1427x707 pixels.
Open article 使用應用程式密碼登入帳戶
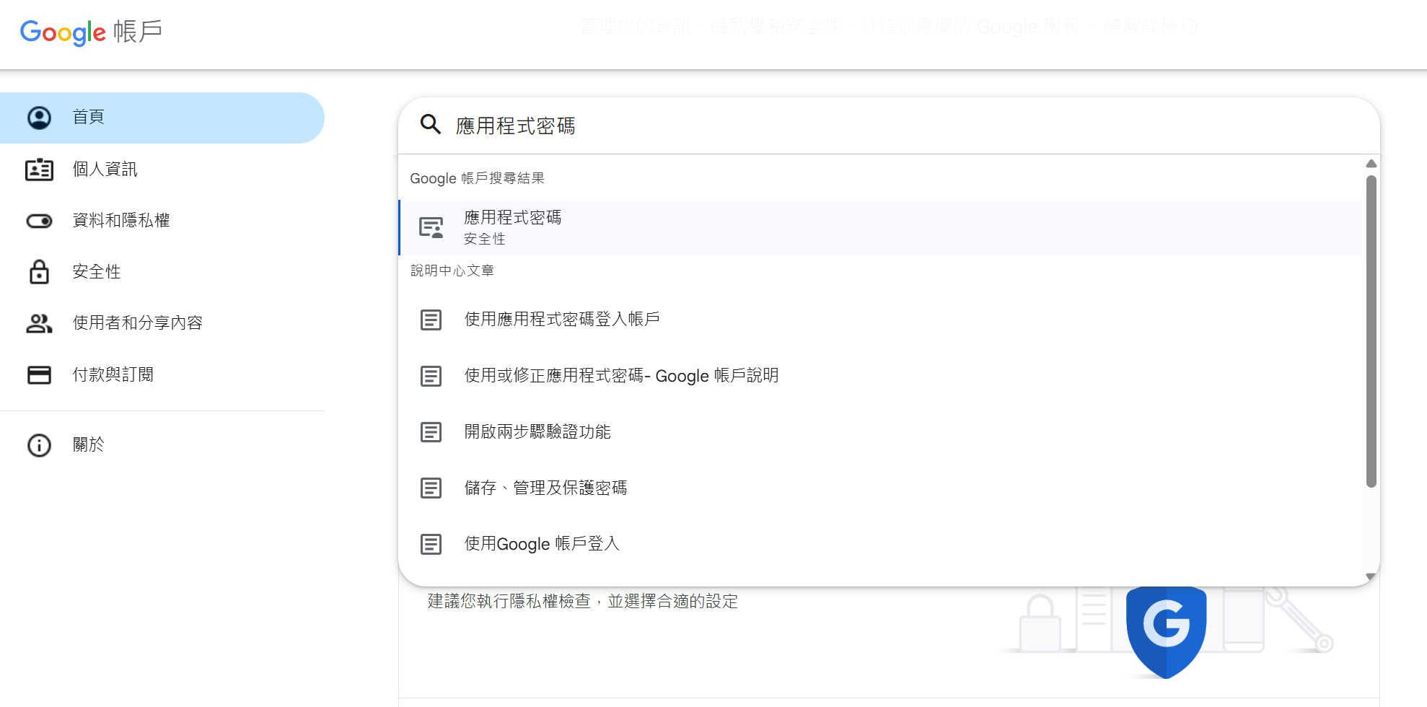click(x=881, y=320)
